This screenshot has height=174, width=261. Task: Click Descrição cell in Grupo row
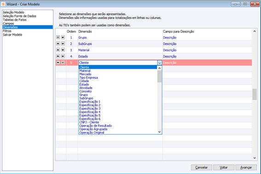(207, 37)
